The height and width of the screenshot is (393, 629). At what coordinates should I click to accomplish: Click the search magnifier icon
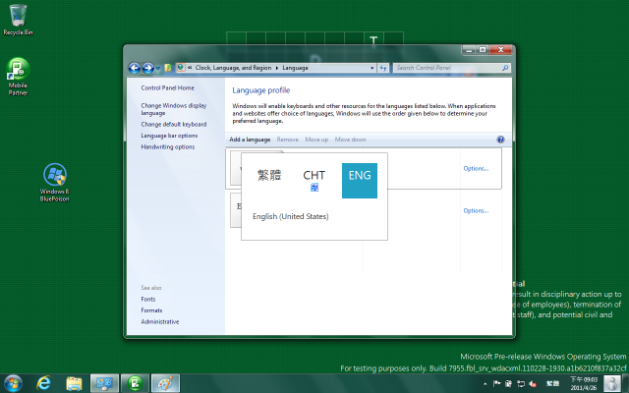point(505,68)
